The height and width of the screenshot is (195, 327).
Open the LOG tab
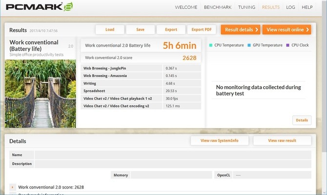click(290, 7)
